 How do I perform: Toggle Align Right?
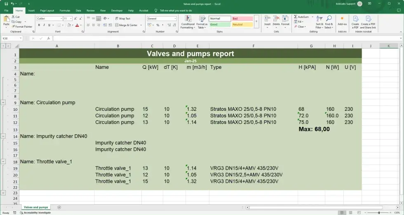pyautogui.click(x=99, y=25)
